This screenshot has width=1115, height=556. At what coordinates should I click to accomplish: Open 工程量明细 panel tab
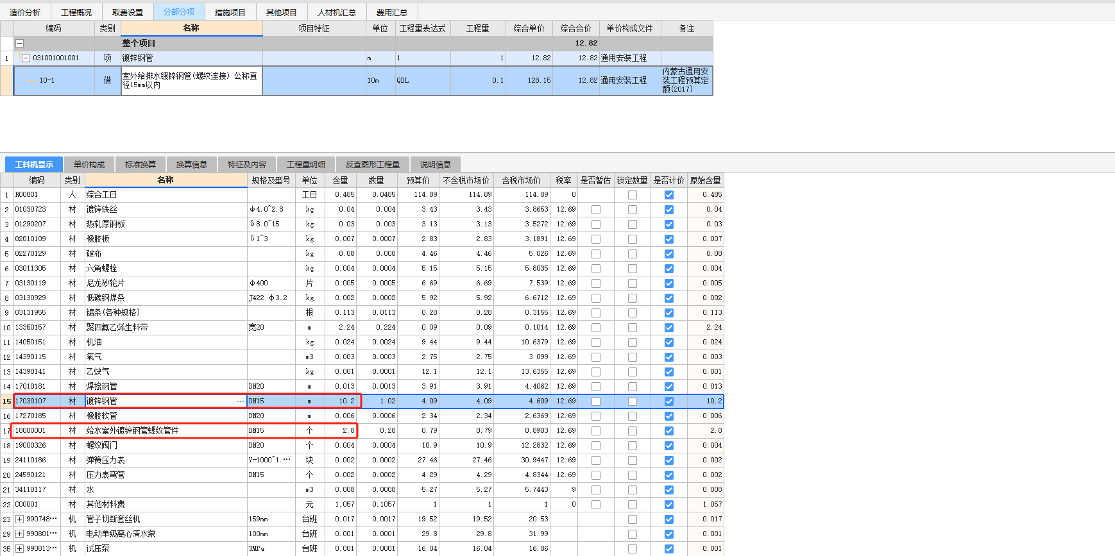[306, 165]
